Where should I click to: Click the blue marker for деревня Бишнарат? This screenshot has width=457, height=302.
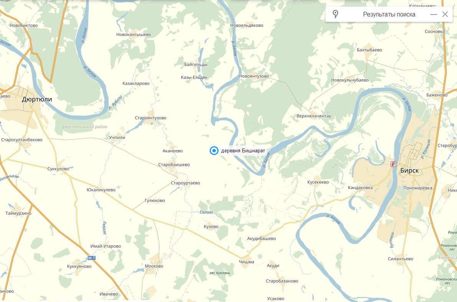(x=214, y=150)
